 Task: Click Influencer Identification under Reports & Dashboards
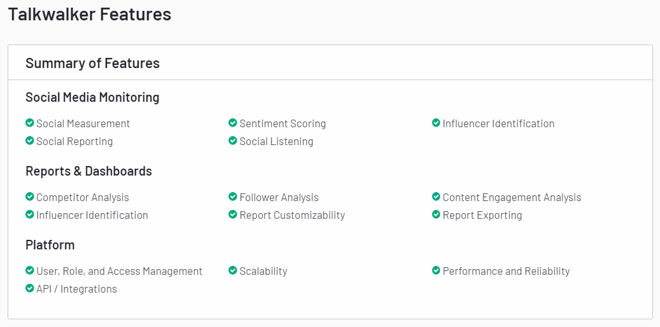[x=92, y=215]
